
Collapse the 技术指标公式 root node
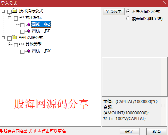pos(3,11)
